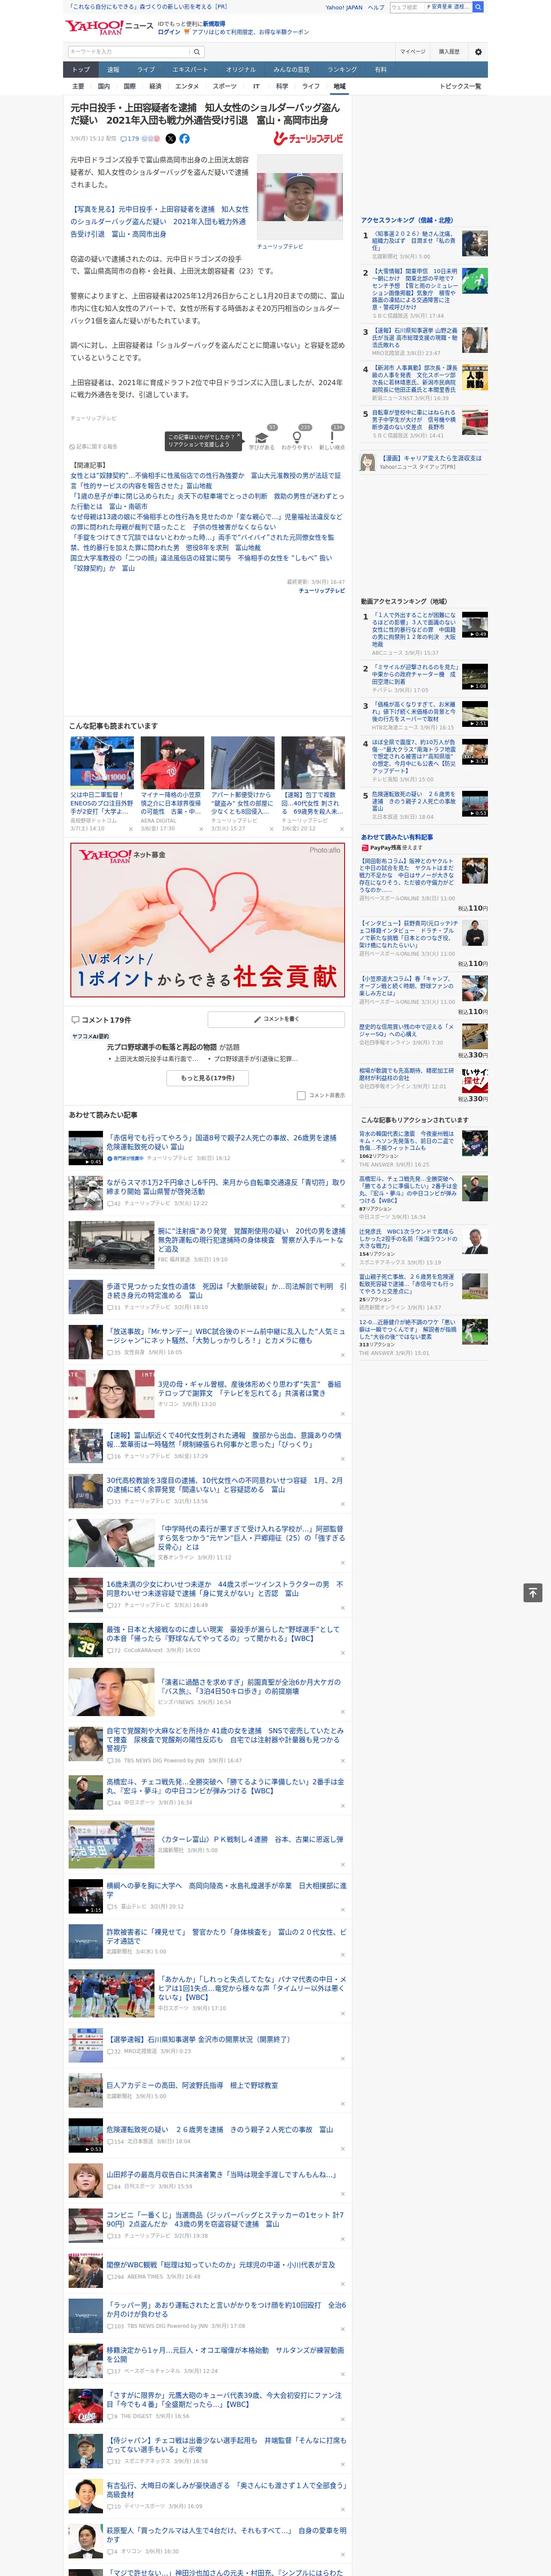551x2576 pixels.
Task: Open the スポーツ category
Action: click(x=225, y=86)
